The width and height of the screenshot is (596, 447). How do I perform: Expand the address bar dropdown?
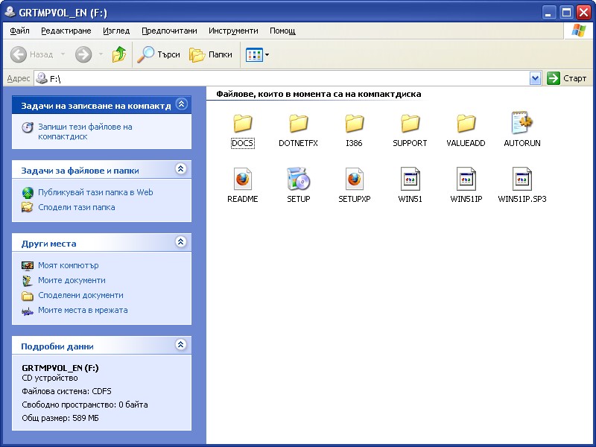pos(535,79)
